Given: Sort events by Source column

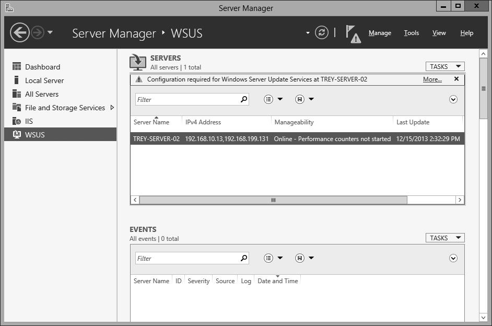Looking at the screenshot, I should (x=225, y=281).
